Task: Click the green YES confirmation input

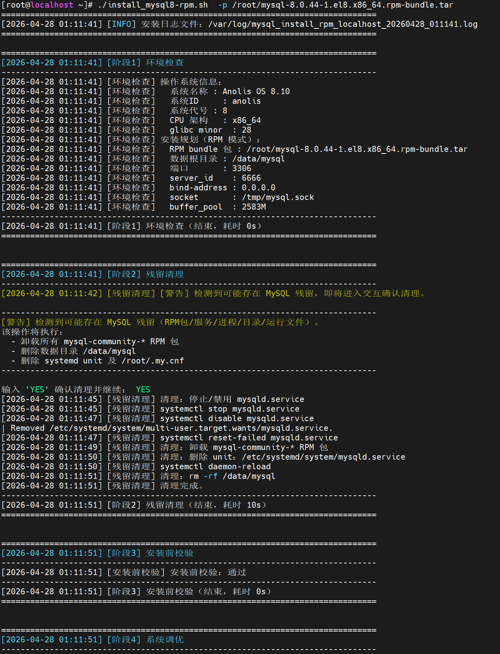Action: (143, 390)
